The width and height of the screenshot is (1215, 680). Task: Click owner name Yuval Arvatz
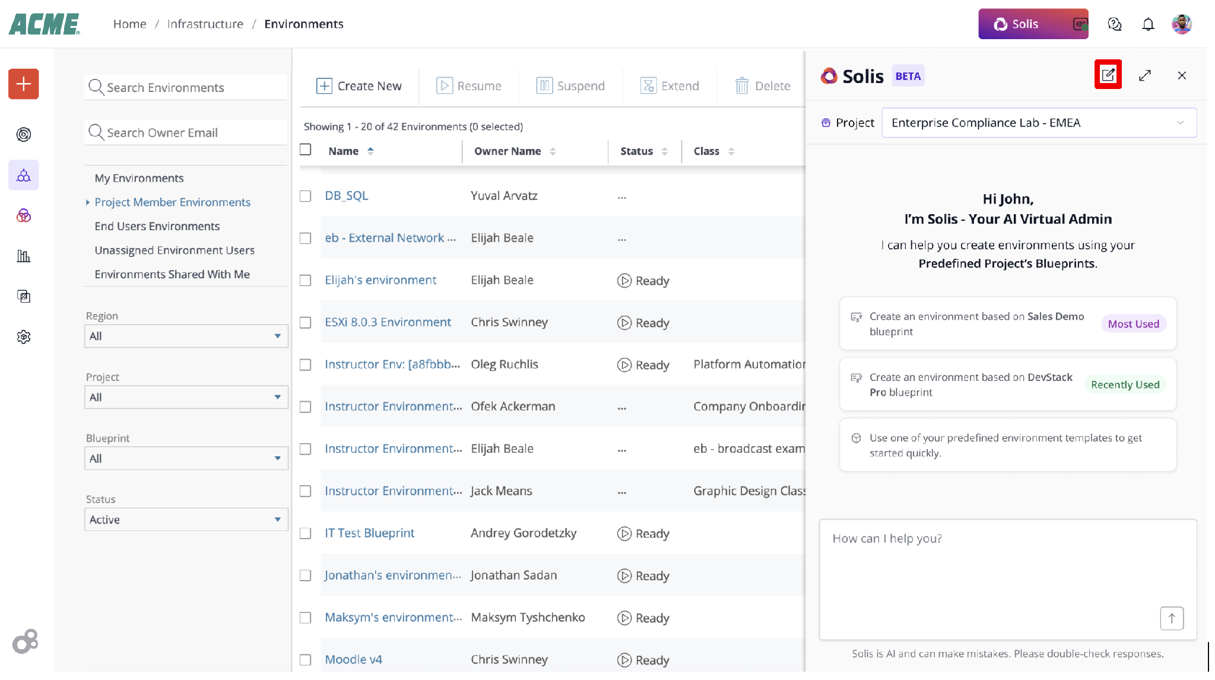tap(504, 195)
